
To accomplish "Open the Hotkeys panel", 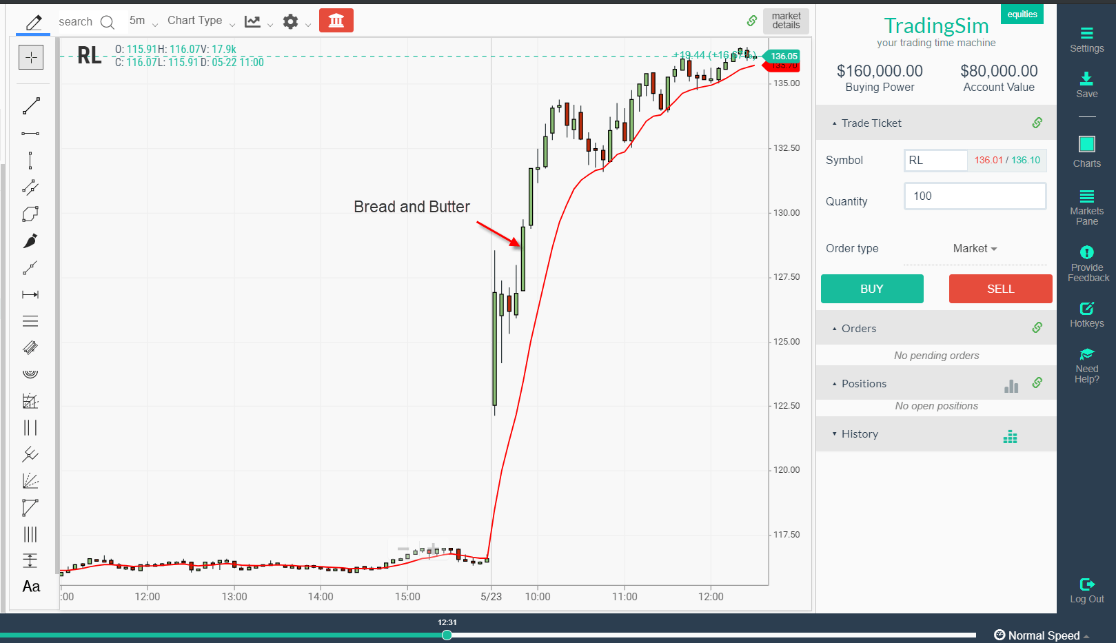I will coord(1086,314).
